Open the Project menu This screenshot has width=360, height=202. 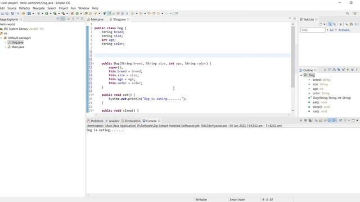[64, 8]
